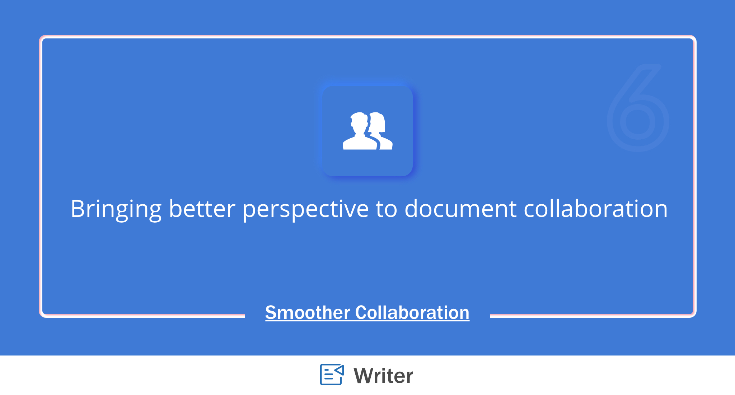Select the user group avatar icon
This screenshot has height=395, width=735.
tap(367, 131)
